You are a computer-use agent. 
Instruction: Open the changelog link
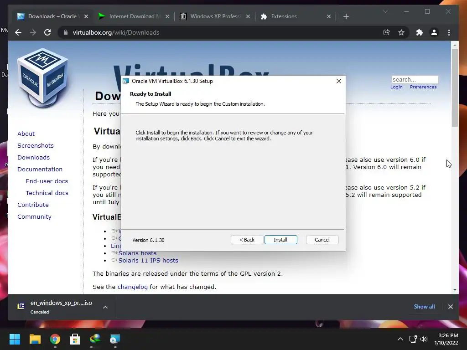pyautogui.click(x=133, y=287)
